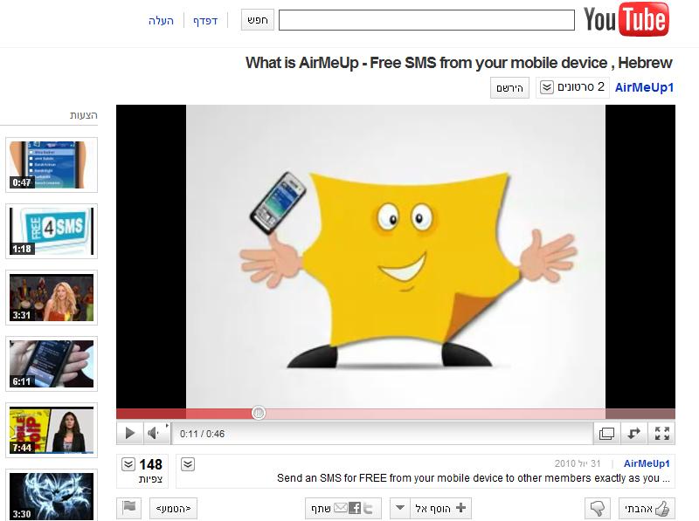This screenshot has width=699, height=521.
Task: Play the video with the play button
Action: click(x=129, y=433)
